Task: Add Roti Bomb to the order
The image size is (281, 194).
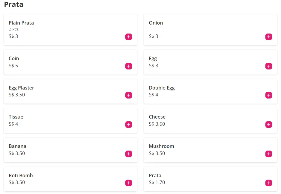Action: coord(128,183)
